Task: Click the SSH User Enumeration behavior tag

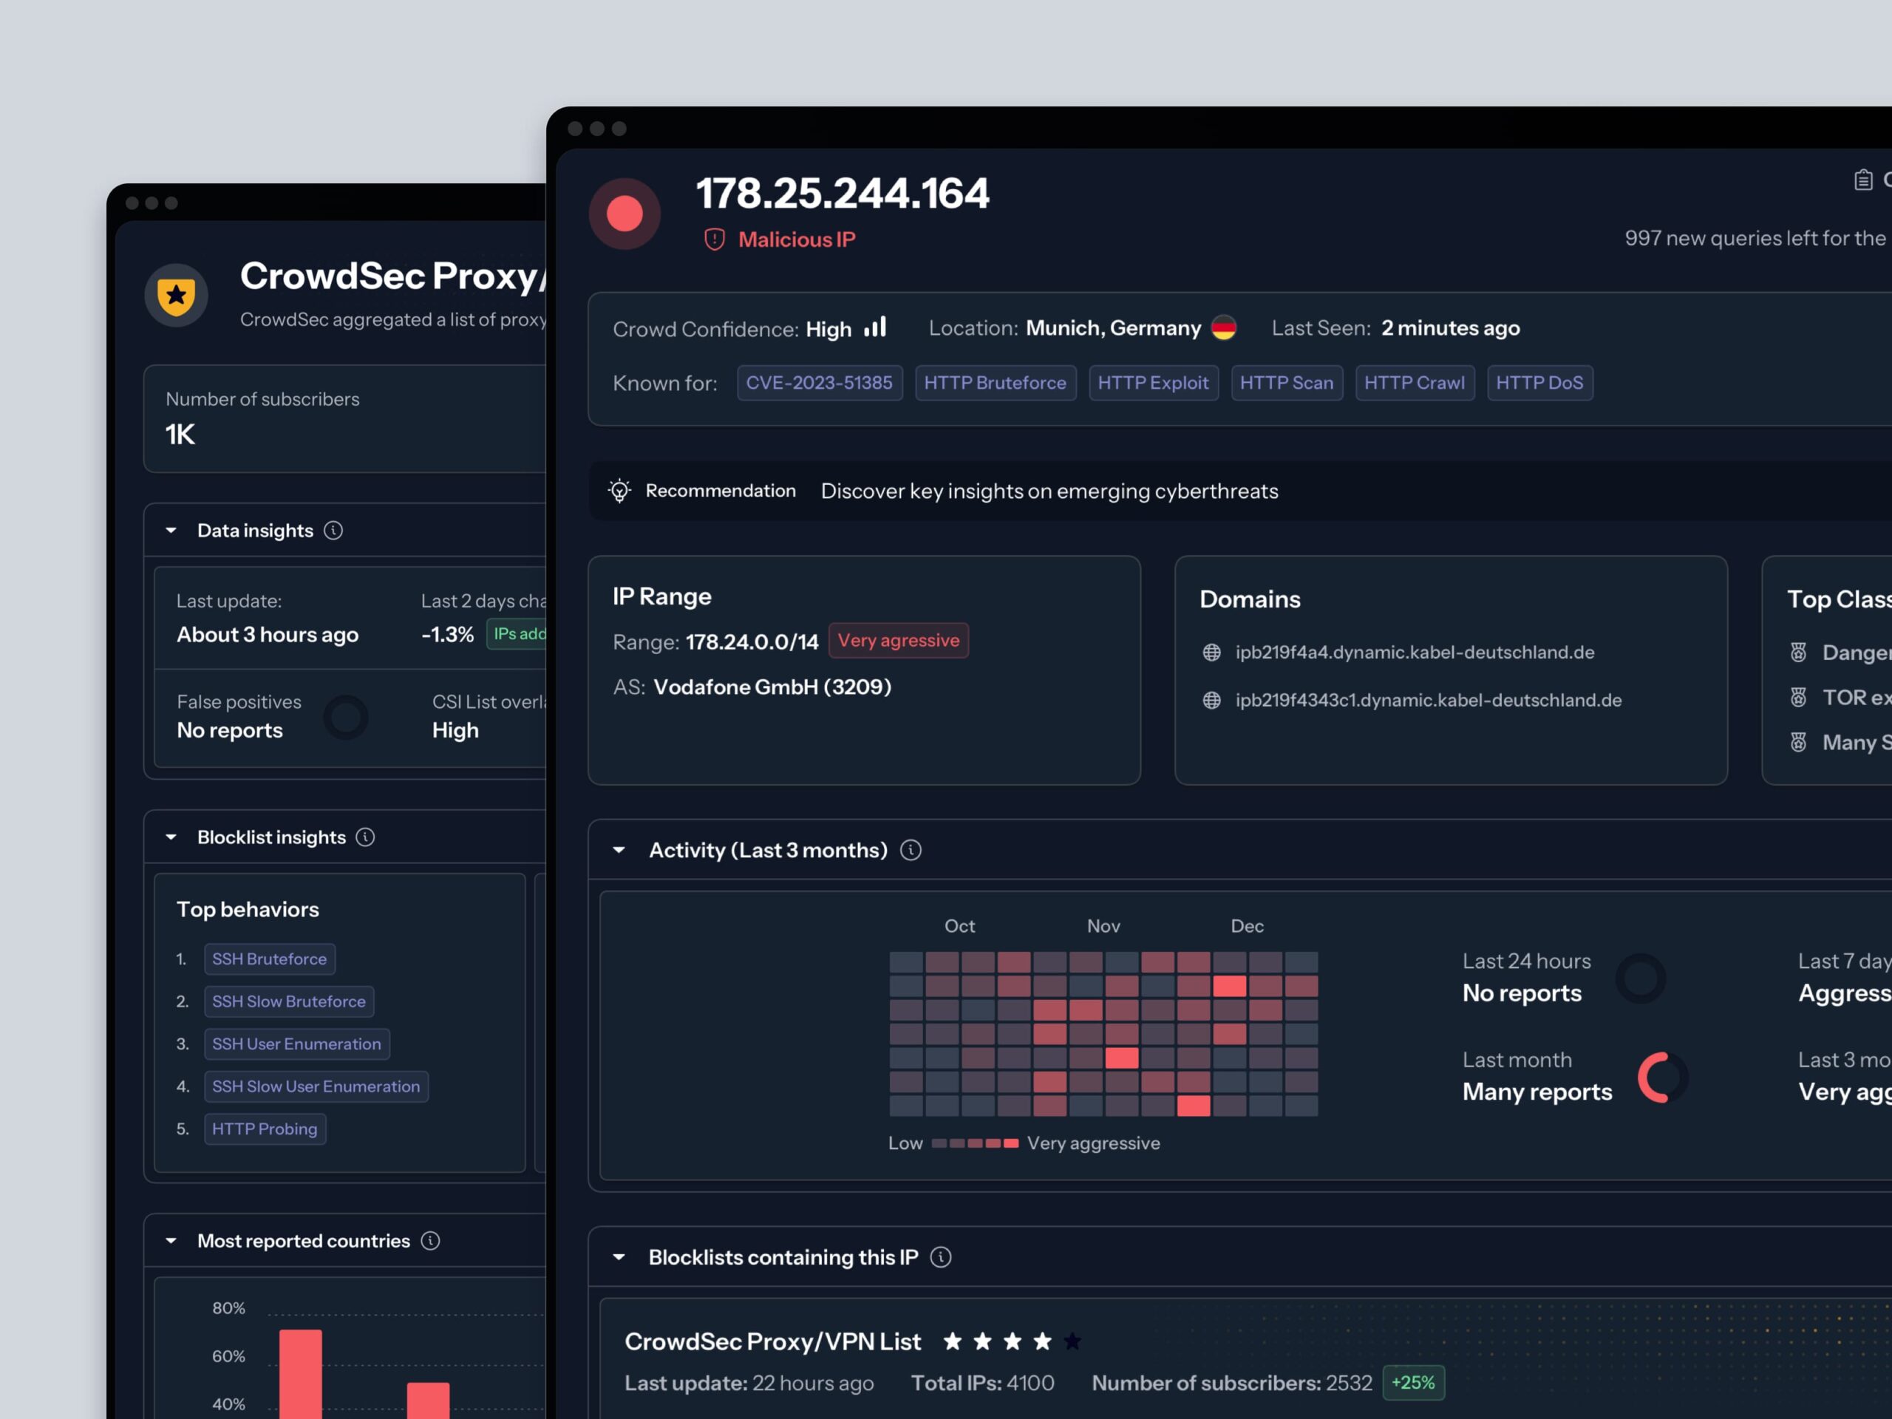Action: [297, 1044]
